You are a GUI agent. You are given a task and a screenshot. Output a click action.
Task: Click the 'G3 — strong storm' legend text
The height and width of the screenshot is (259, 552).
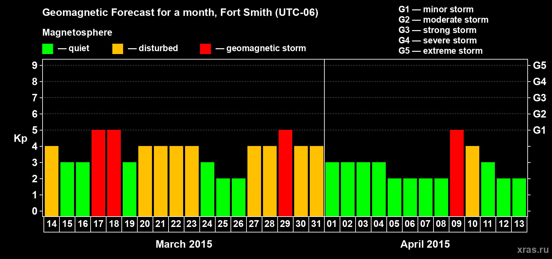point(438,30)
